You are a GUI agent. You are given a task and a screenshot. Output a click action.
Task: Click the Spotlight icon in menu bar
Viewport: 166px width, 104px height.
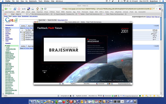click(163, 1)
